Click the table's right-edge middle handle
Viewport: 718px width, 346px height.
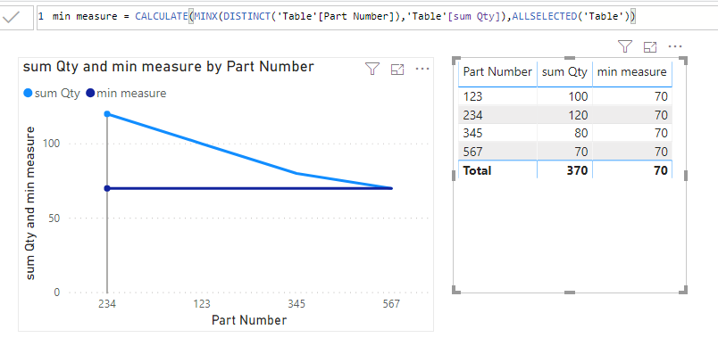pyautogui.click(x=686, y=175)
